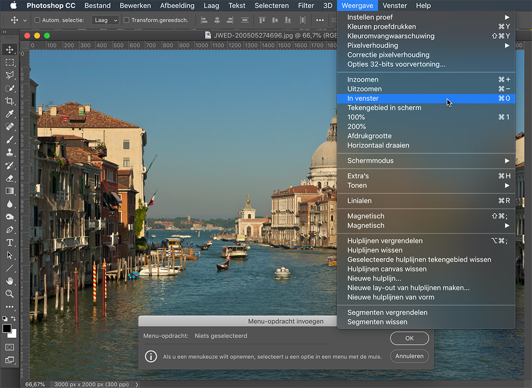Open the Laag dropdown in options bar

click(x=106, y=20)
